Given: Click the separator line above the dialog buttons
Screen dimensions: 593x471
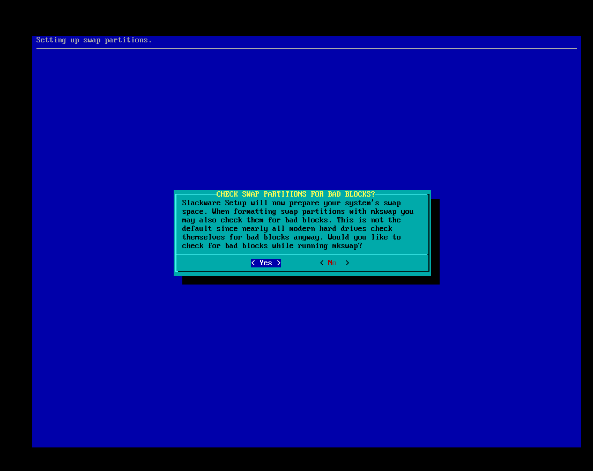Looking at the screenshot, I should (302, 255).
